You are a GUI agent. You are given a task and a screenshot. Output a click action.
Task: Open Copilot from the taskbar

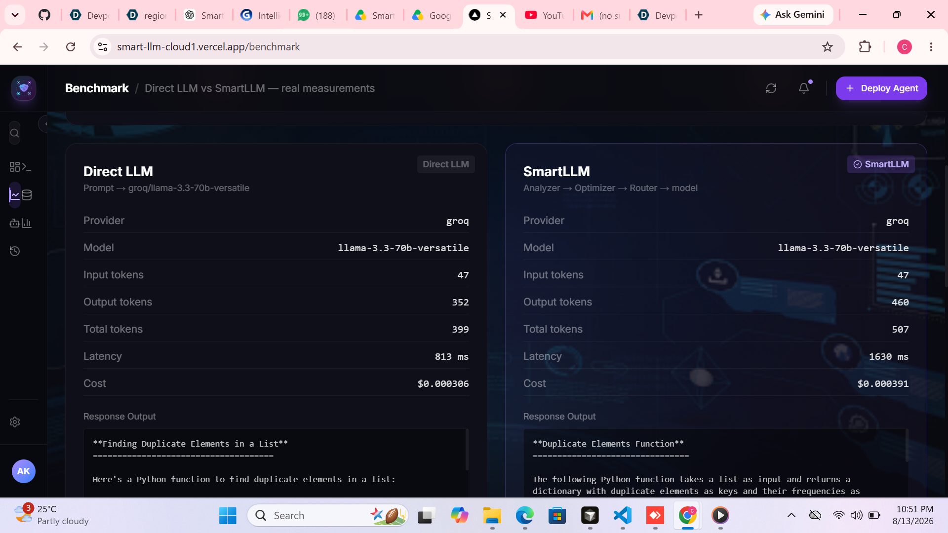[x=460, y=516]
